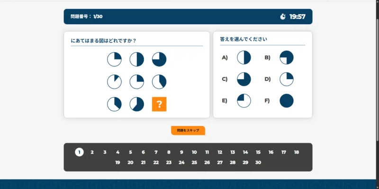Image resolution: width=379 pixels, height=189 pixels.
Task: Jump to question 27
Action: point(220,162)
